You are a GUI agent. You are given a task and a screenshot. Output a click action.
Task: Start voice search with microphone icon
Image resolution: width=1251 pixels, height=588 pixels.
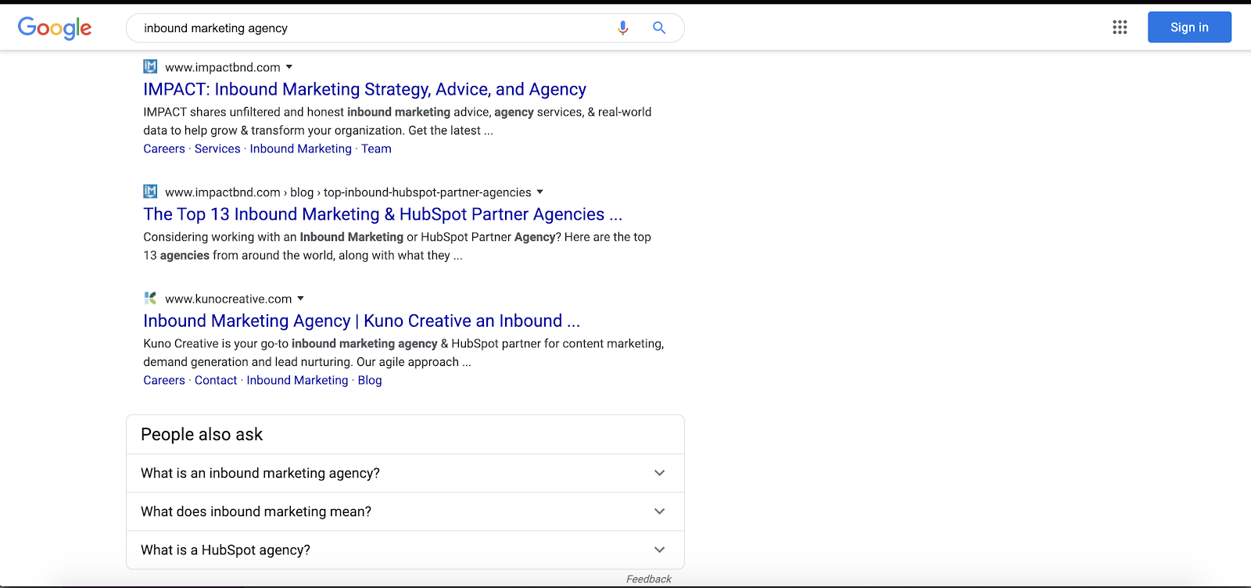tap(623, 28)
